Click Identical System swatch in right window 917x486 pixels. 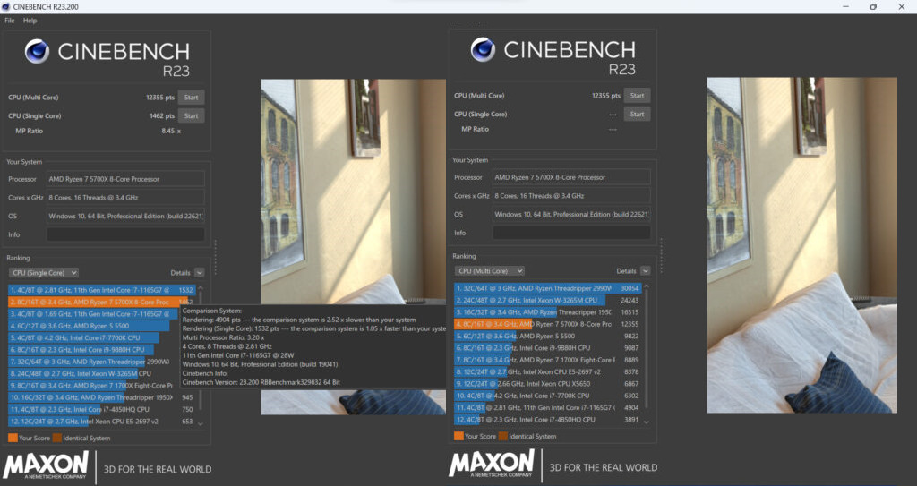[503, 436]
